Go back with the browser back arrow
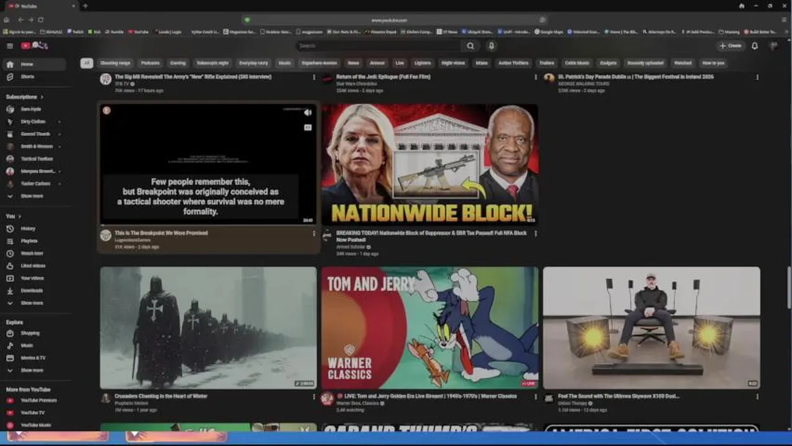The width and height of the screenshot is (792, 446). tap(20, 20)
